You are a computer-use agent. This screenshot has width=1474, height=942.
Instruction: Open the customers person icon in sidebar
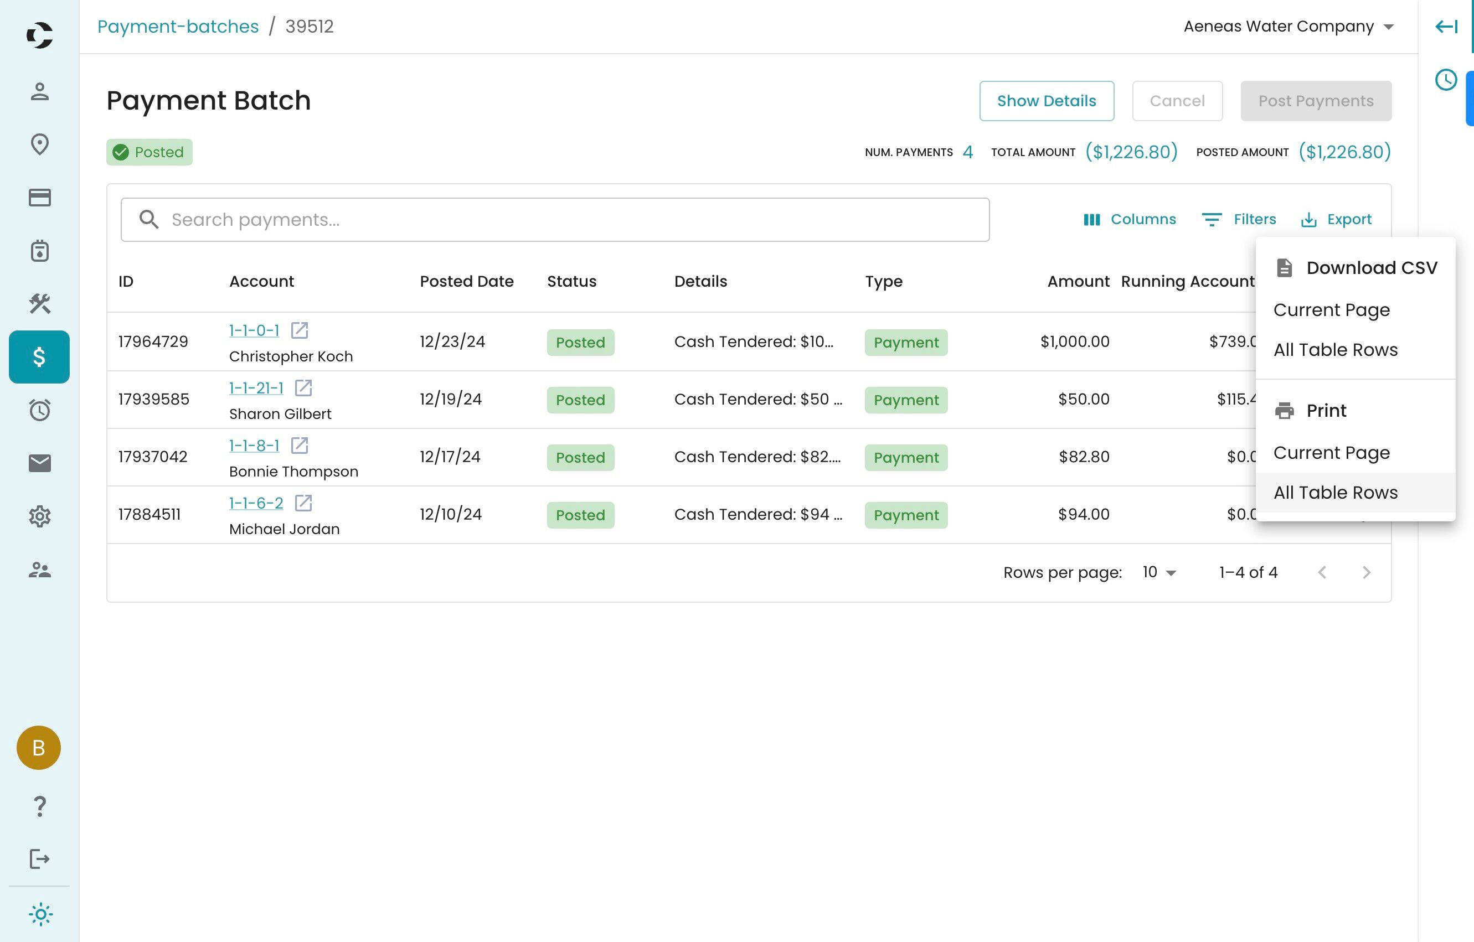pyautogui.click(x=40, y=92)
